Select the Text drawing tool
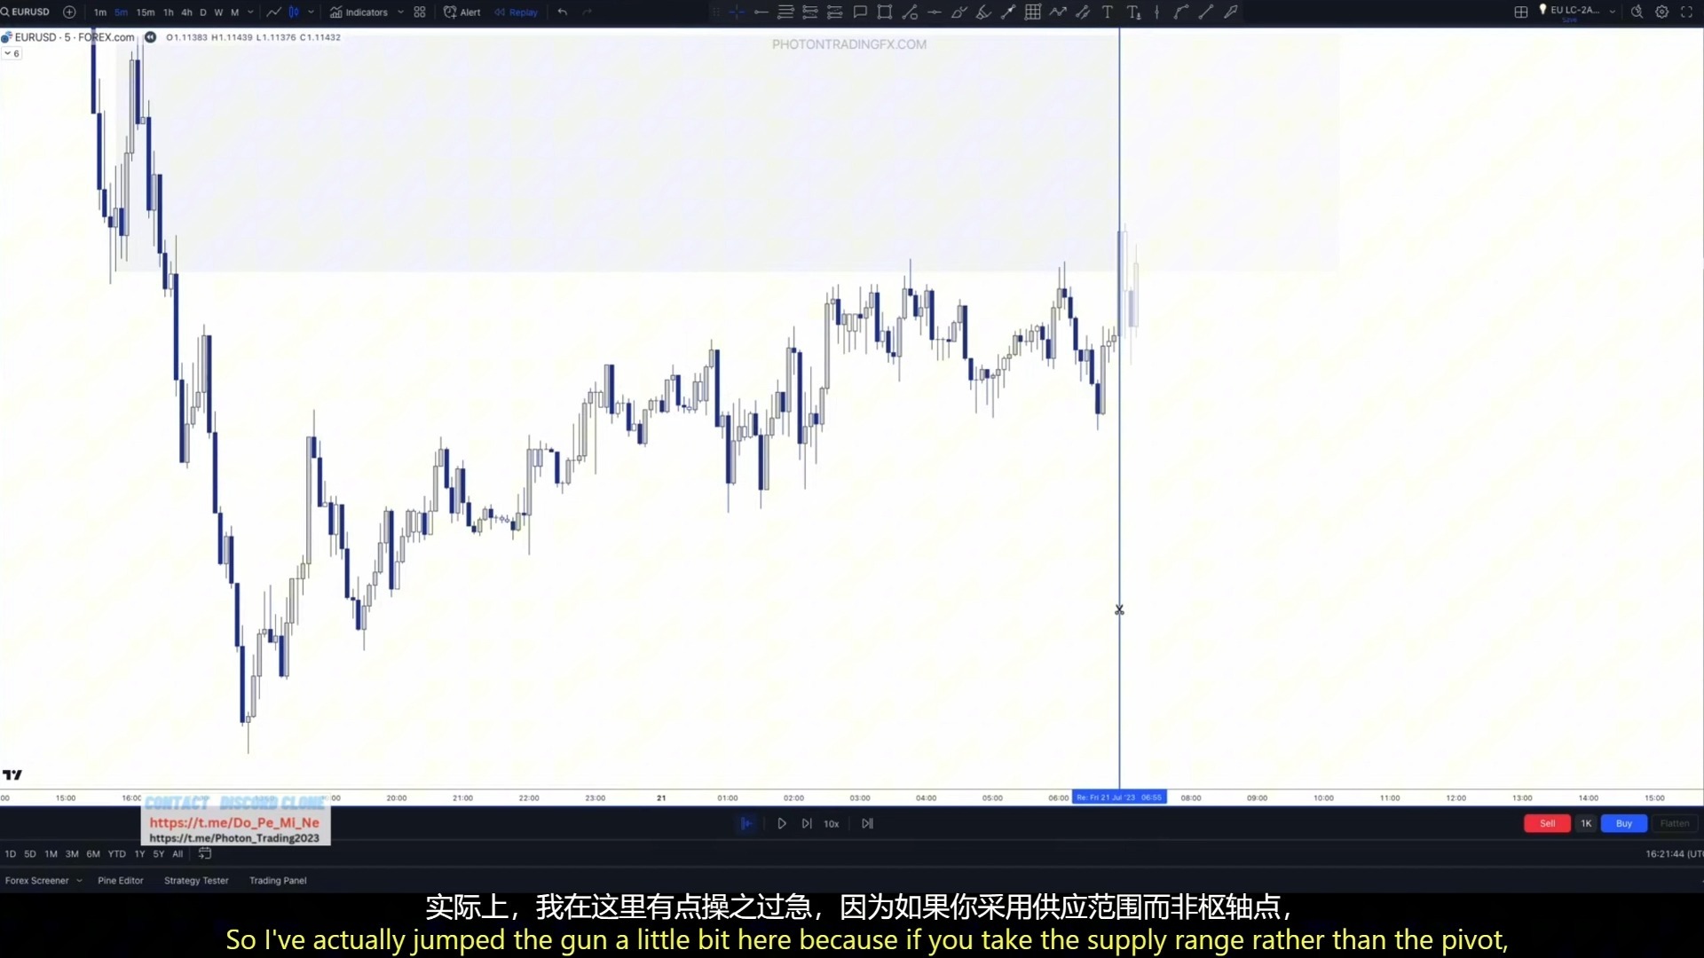The image size is (1704, 958). (1108, 12)
